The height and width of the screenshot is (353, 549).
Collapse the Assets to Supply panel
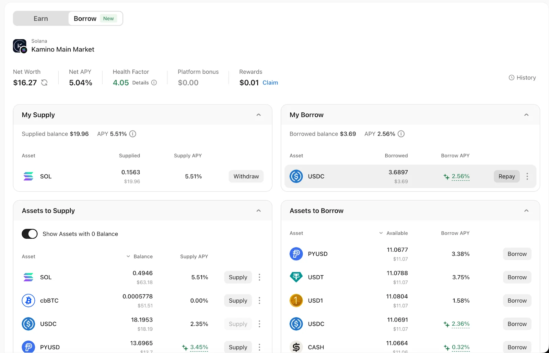tap(259, 211)
